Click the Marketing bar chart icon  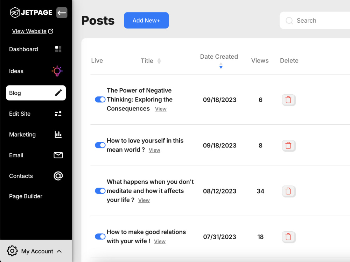58,134
